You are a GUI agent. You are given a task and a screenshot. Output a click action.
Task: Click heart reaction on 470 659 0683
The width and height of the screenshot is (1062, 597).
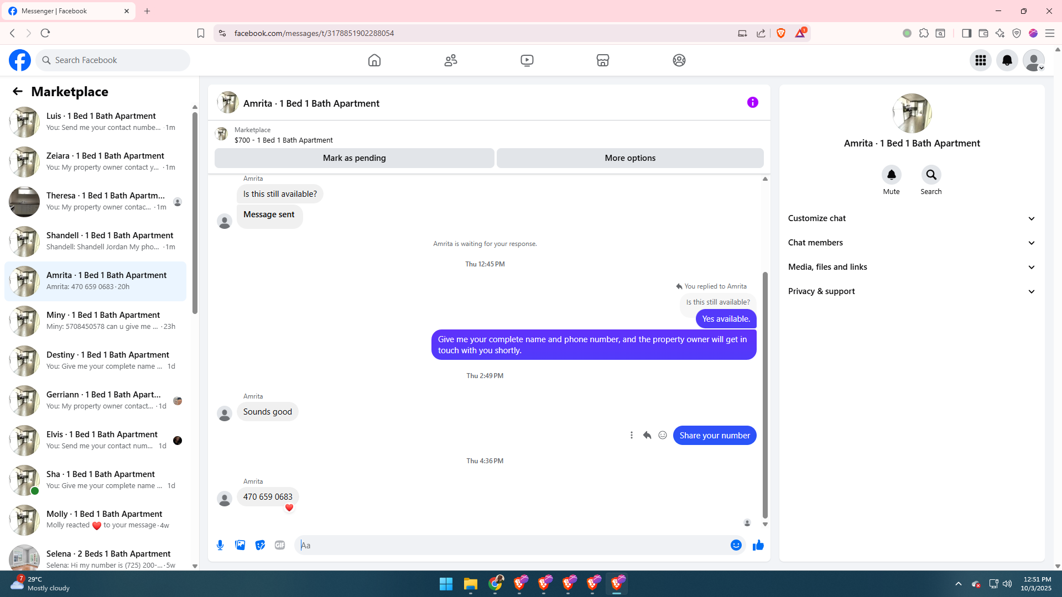tap(289, 508)
